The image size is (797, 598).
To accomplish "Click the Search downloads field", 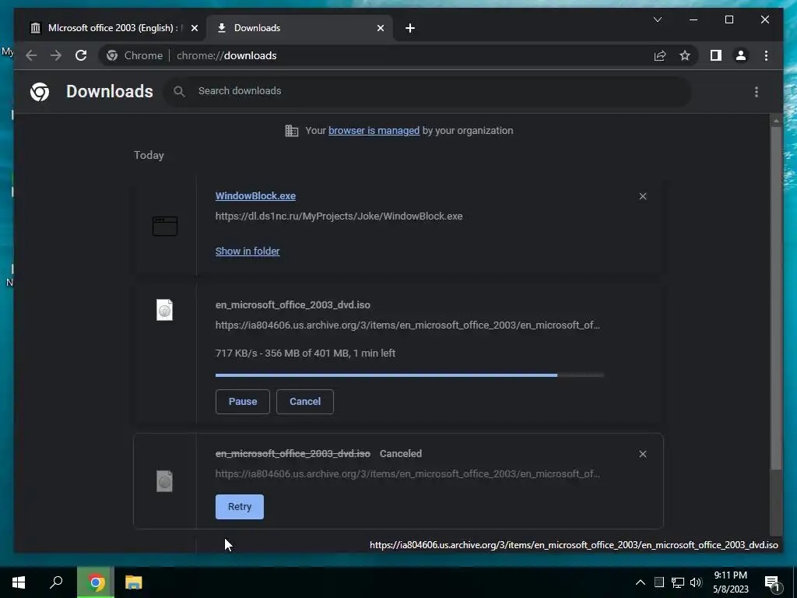I will (427, 92).
